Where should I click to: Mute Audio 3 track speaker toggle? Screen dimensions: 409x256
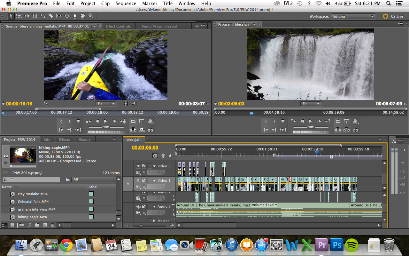[x=139, y=206]
